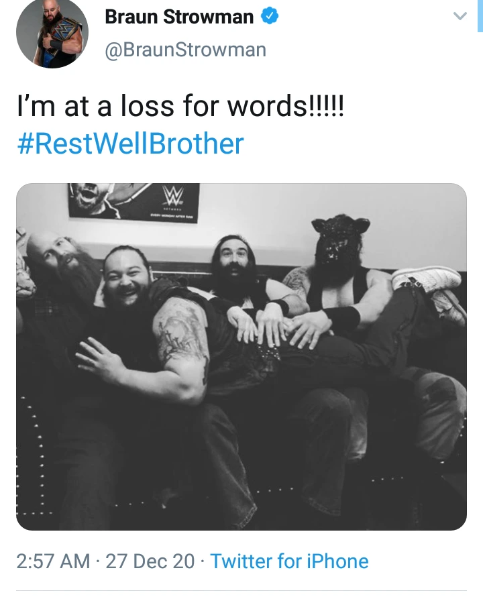This screenshot has width=483, height=597.
Task: Click the championship belt in the avatar
Action: tap(60, 39)
